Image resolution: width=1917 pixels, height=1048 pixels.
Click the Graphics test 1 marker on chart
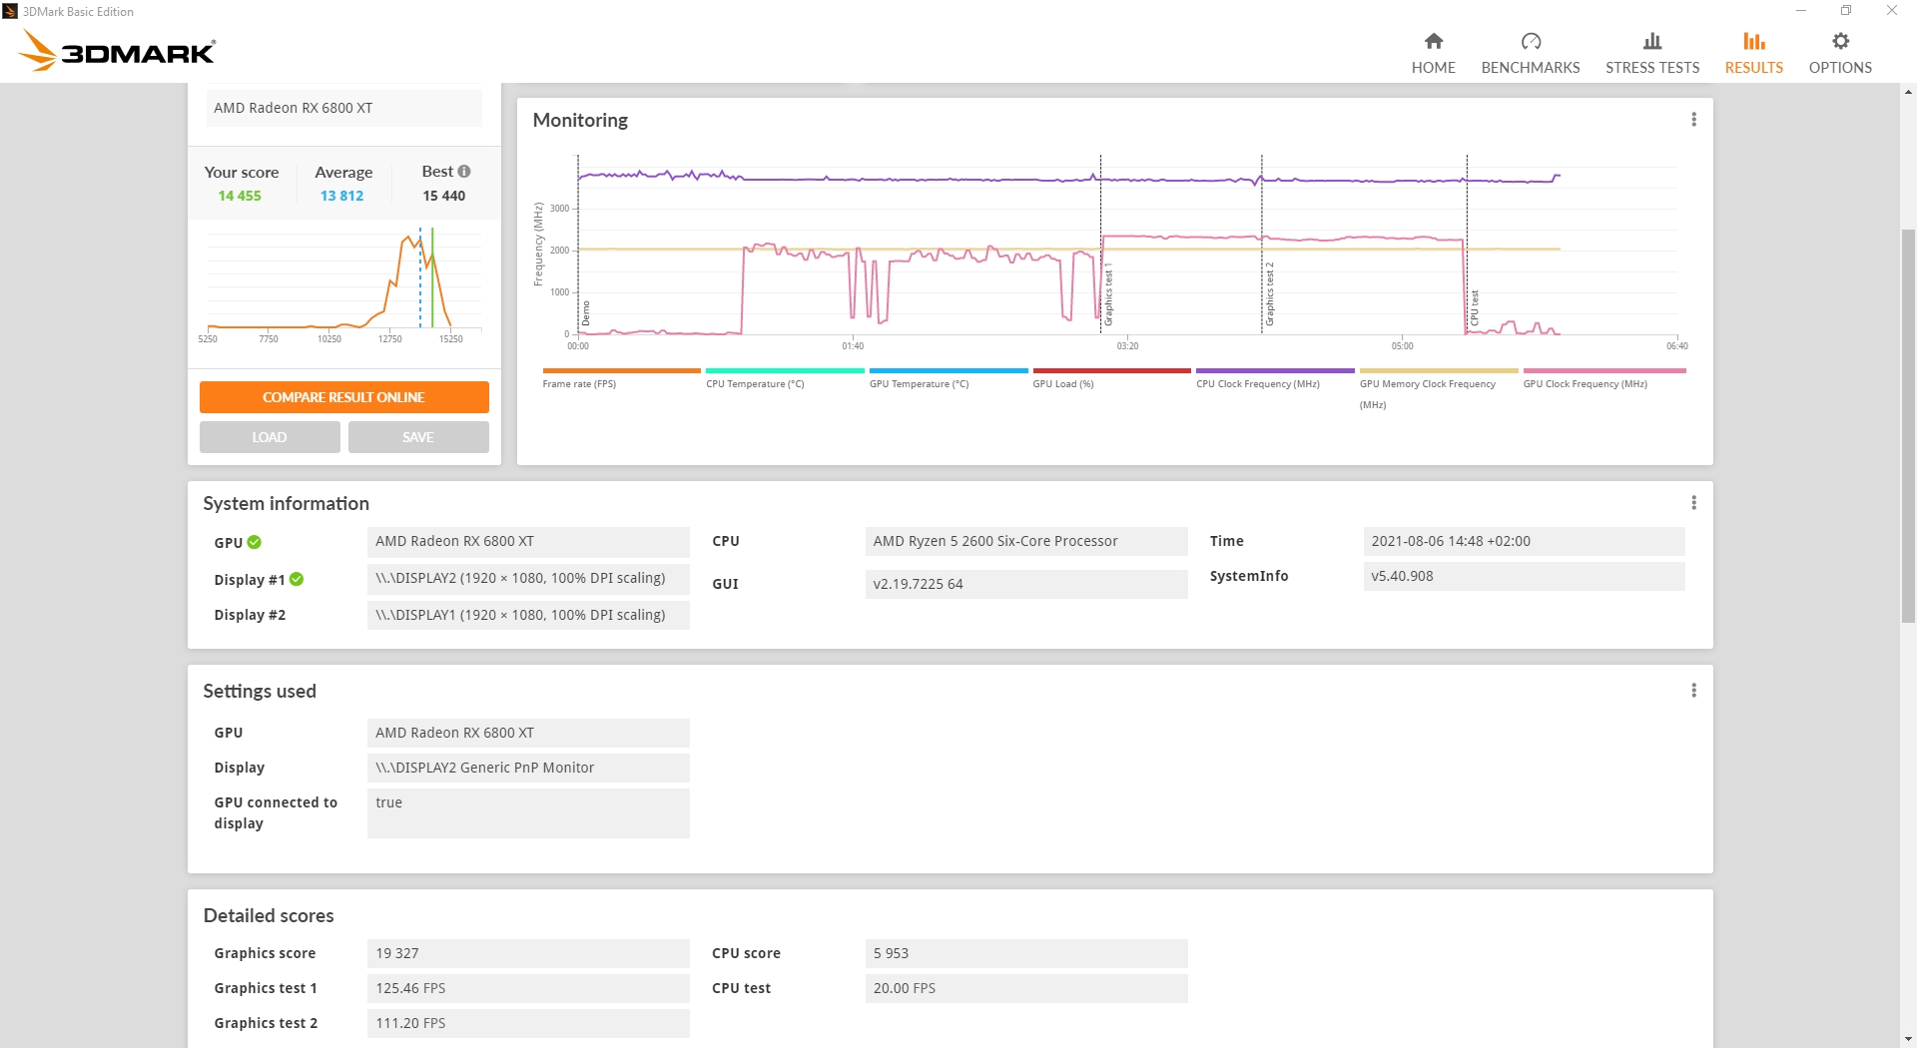(1107, 293)
